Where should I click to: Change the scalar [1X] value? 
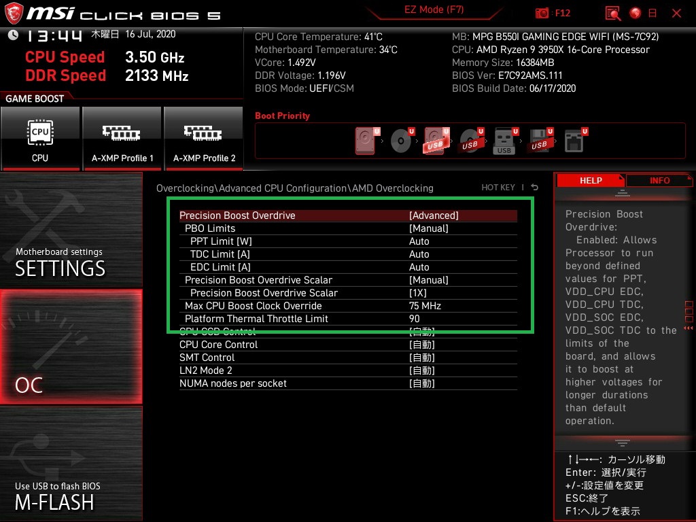coord(418,293)
